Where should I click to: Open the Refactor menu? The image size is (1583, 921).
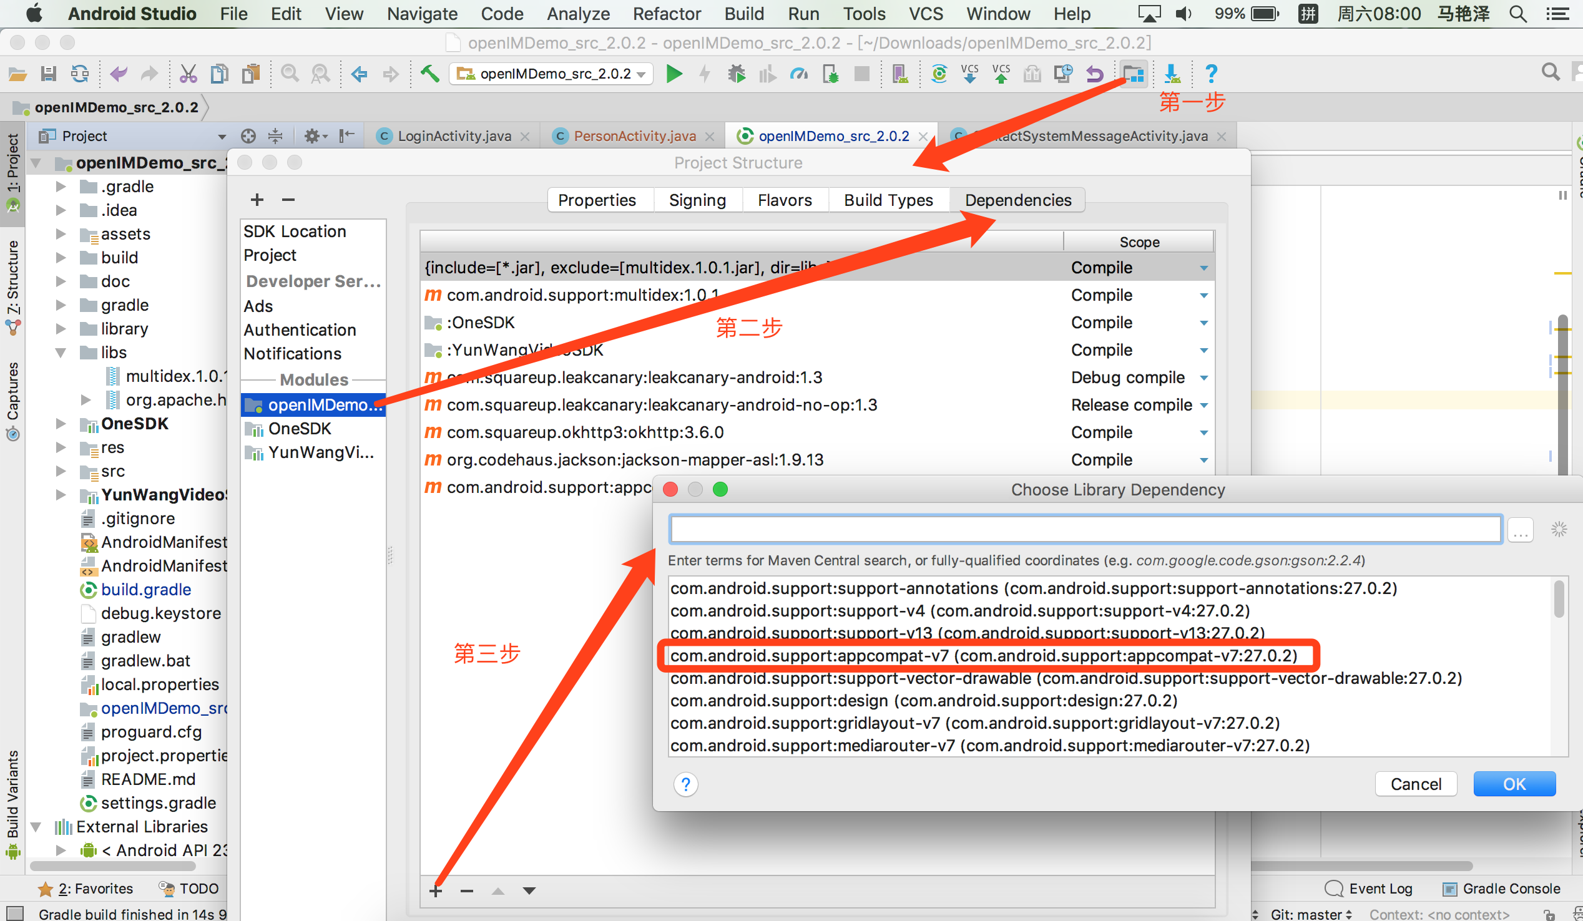(x=667, y=14)
